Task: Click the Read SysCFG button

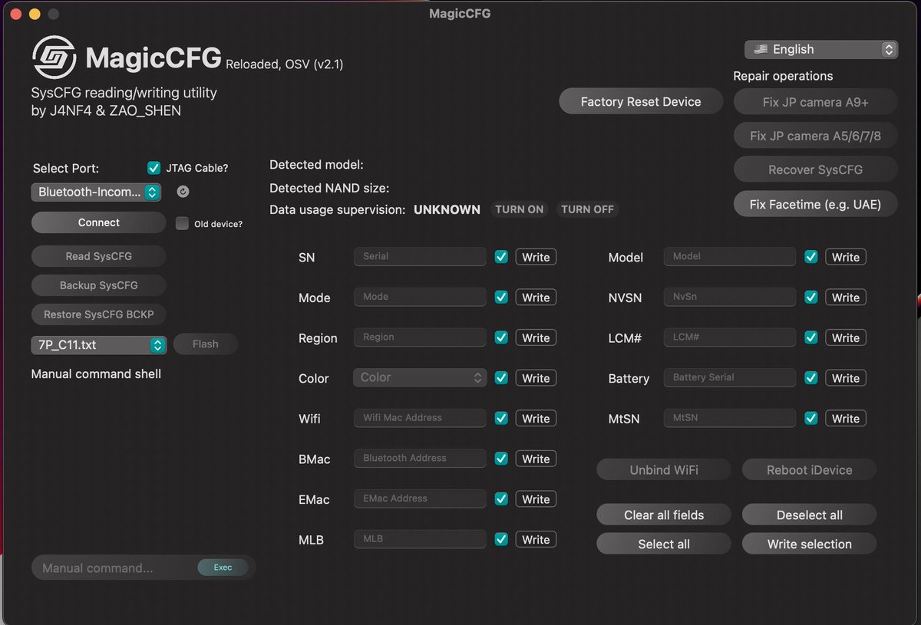Action: [x=99, y=256]
